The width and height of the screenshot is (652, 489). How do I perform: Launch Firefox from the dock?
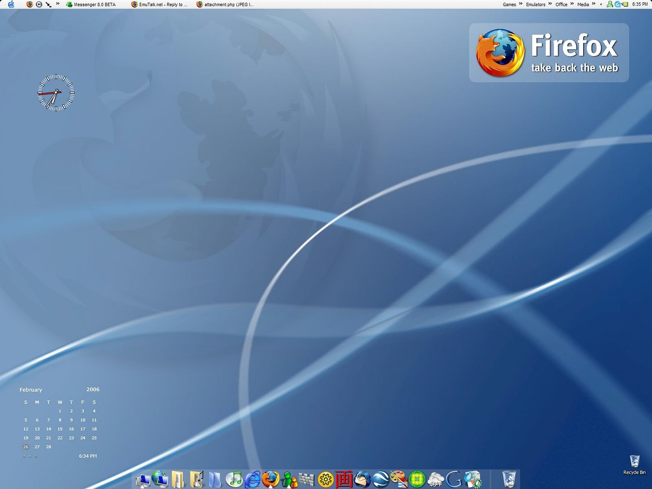point(271,479)
